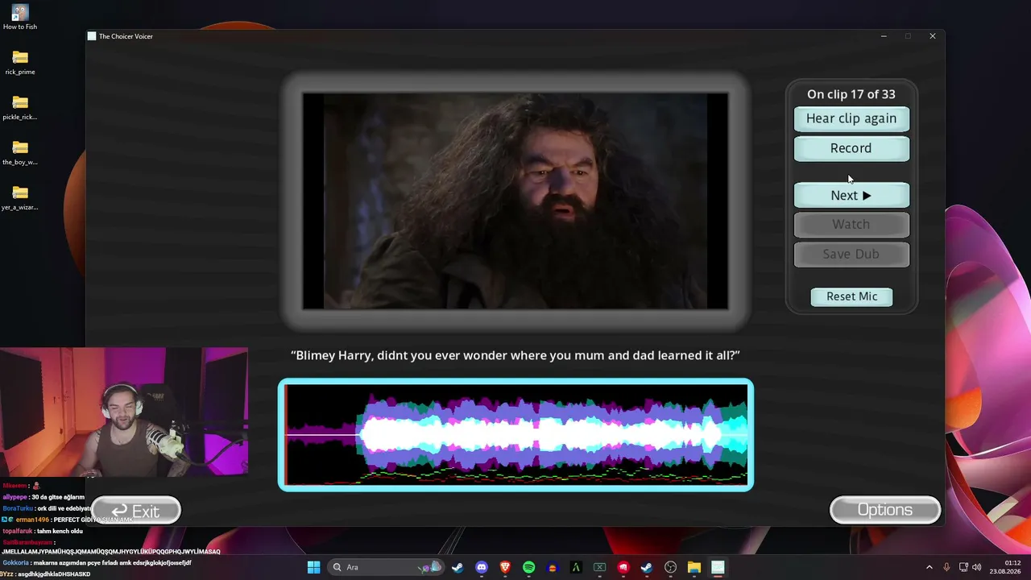Open the volume control in system tray

click(977, 567)
